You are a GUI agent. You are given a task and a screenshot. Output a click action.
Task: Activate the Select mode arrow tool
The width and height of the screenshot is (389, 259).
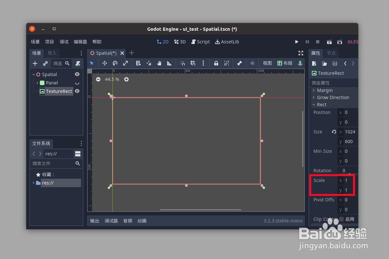[x=92, y=63]
